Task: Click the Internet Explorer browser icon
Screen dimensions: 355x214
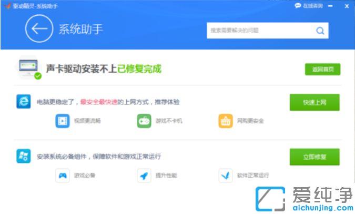Action: click(x=23, y=102)
